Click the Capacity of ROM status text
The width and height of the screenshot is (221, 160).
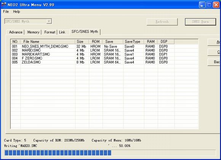(59, 140)
